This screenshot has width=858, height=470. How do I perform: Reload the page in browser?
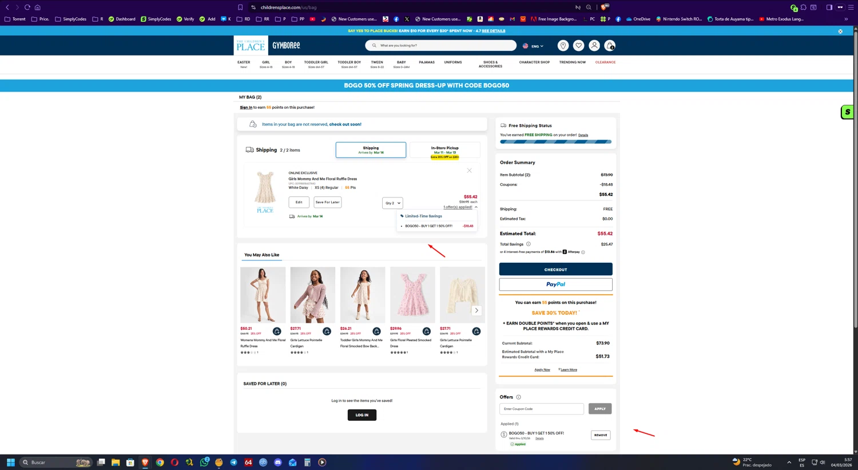[x=27, y=7]
